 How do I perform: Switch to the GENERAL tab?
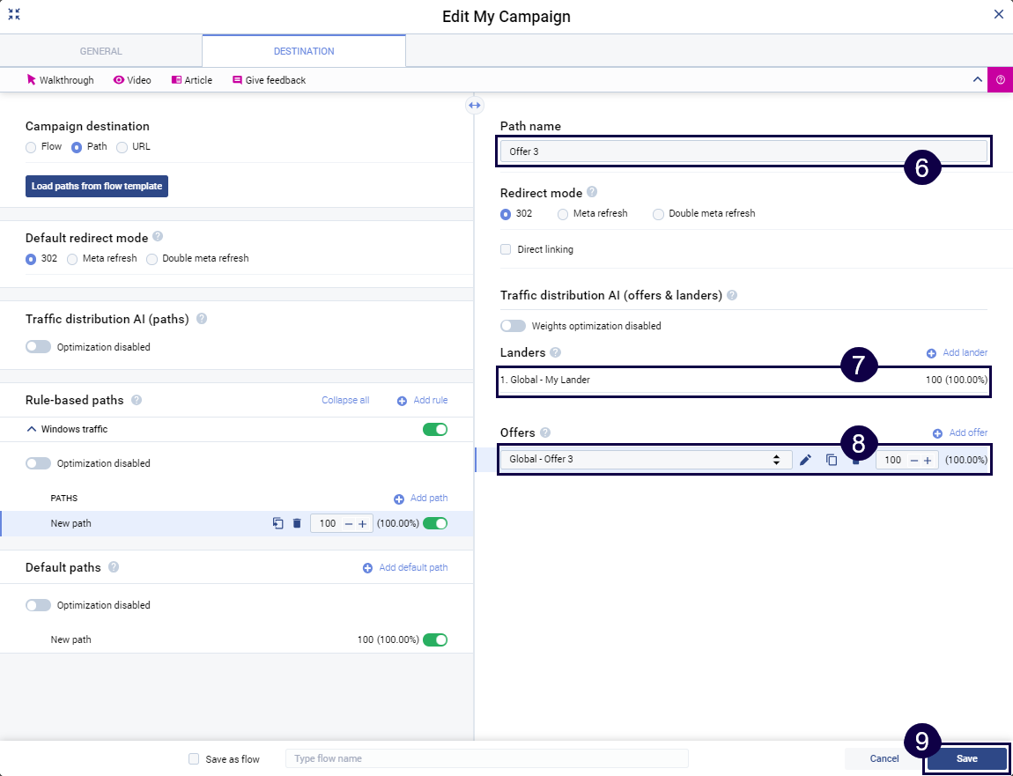[x=101, y=51]
